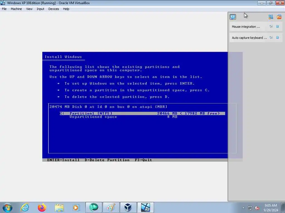The width and height of the screenshot is (285, 213).
Task: Open the Input menu
Action: [40, 9]
